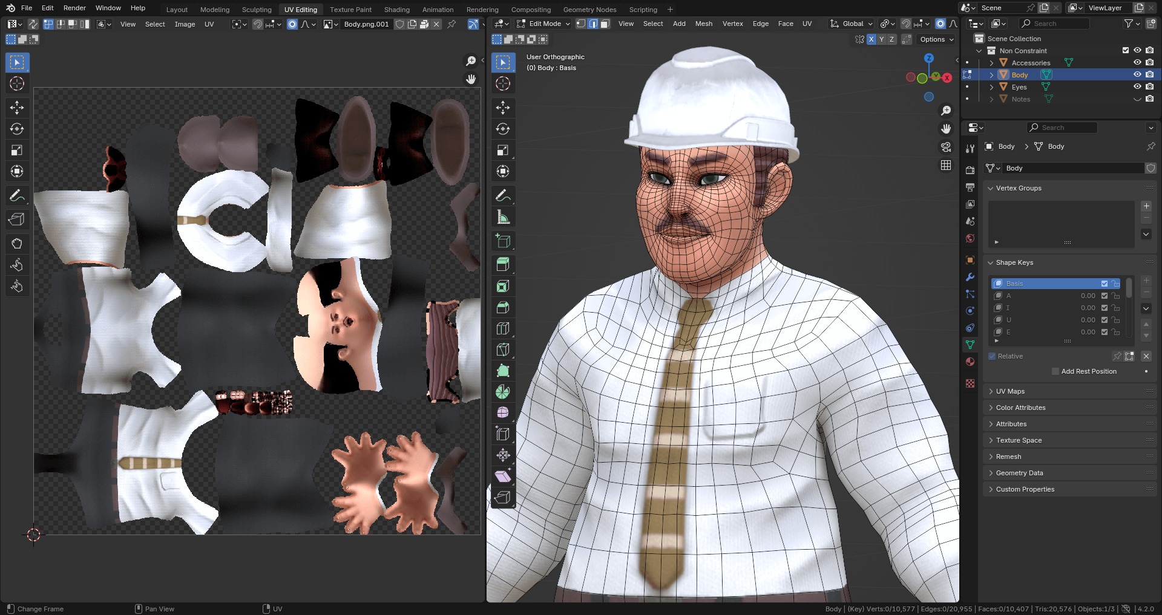Viewport: 1162px width, 615px height.
Task: Select the Edge Slide tool
Action: 503,434
